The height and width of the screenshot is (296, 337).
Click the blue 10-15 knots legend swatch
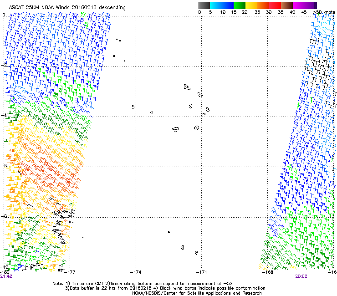click(x=228, y=5)
